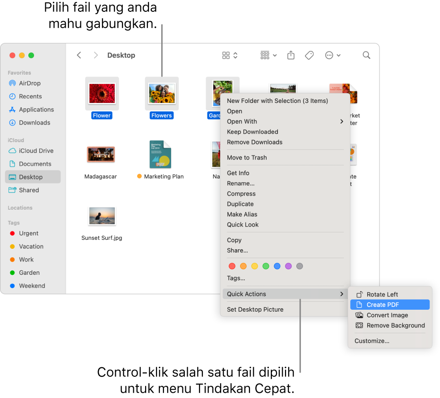Choose Remove Downloads

(x=285, y=143)
